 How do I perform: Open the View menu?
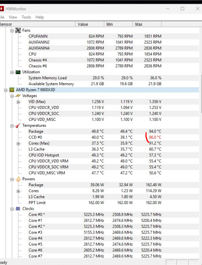(x=13, y=17)
